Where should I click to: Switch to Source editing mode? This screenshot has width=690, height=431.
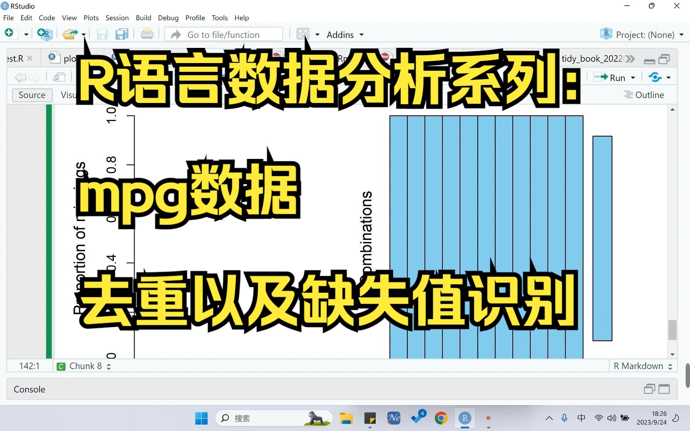[32, 95]
